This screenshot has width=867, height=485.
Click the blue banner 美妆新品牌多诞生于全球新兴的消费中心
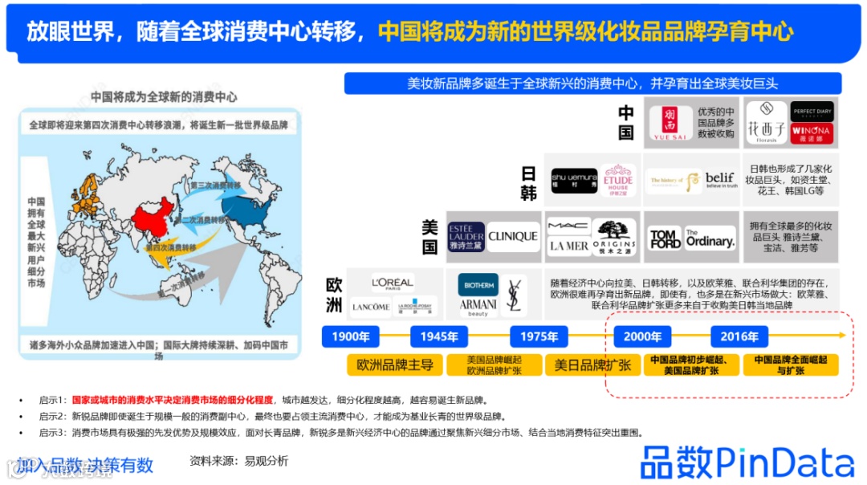(592, 84)
